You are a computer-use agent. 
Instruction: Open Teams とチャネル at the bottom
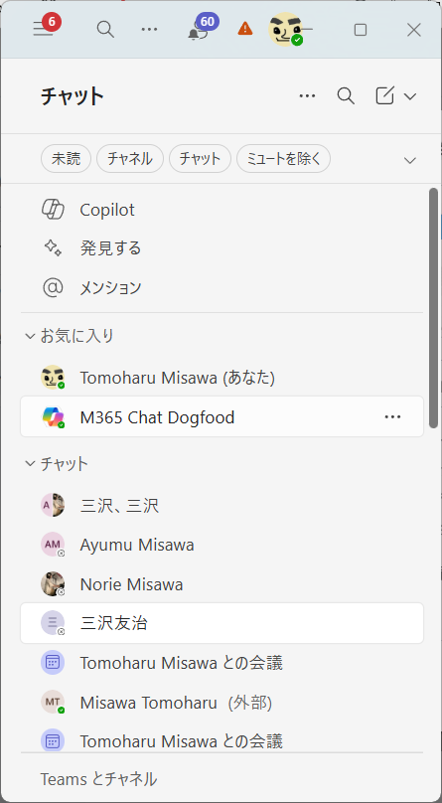(98, 779)
